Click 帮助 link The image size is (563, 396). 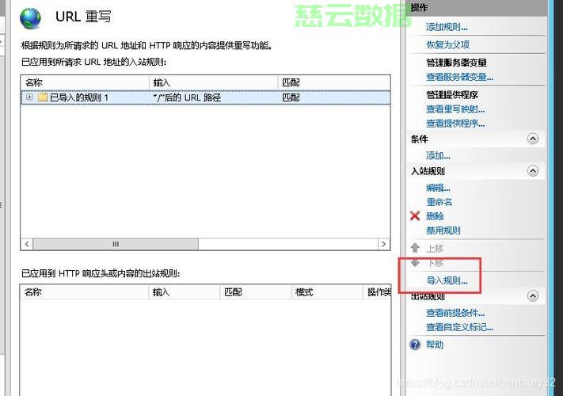tap(435, 345)
